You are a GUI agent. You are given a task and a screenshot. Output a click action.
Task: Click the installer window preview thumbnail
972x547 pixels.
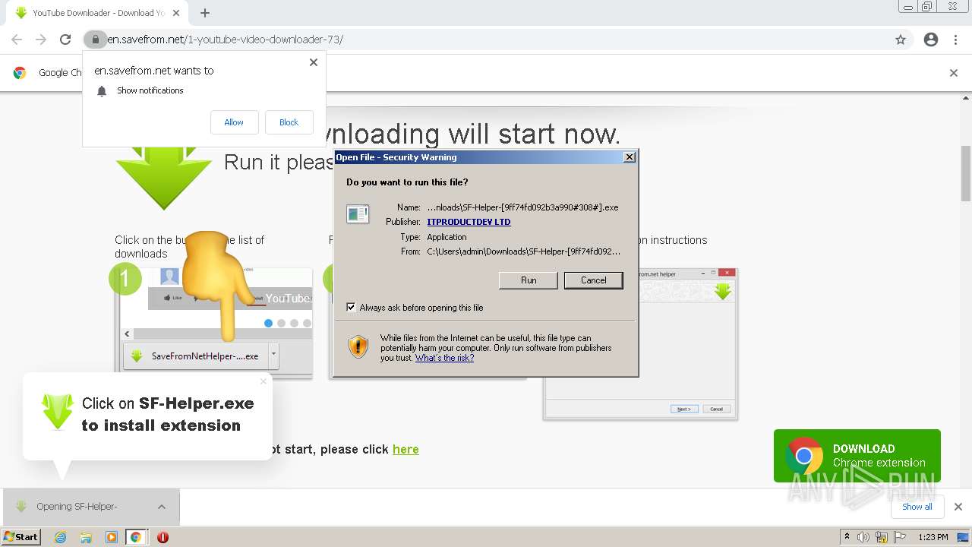640,343
